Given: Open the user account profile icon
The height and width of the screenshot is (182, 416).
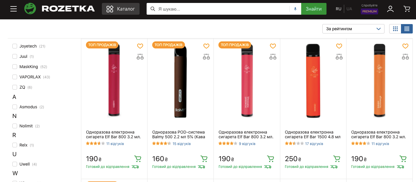Looking at the screenshot, I should coord(390,9).
